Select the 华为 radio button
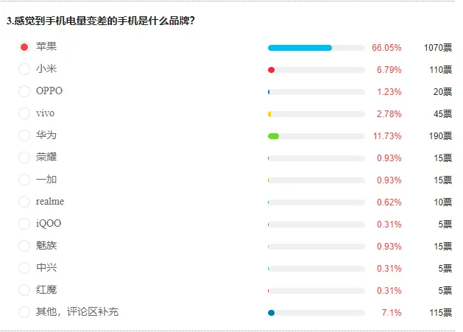The image size is (463, 332). [x=24, y=135]
